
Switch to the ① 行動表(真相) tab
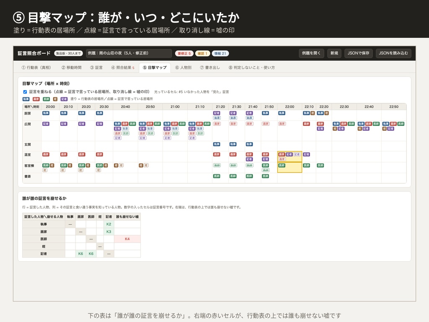point(36,68)
